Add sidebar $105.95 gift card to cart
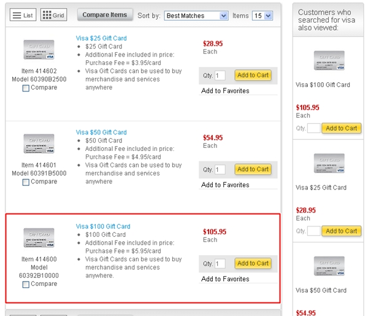This screenshot has width=368, height=316. (341, 128)
